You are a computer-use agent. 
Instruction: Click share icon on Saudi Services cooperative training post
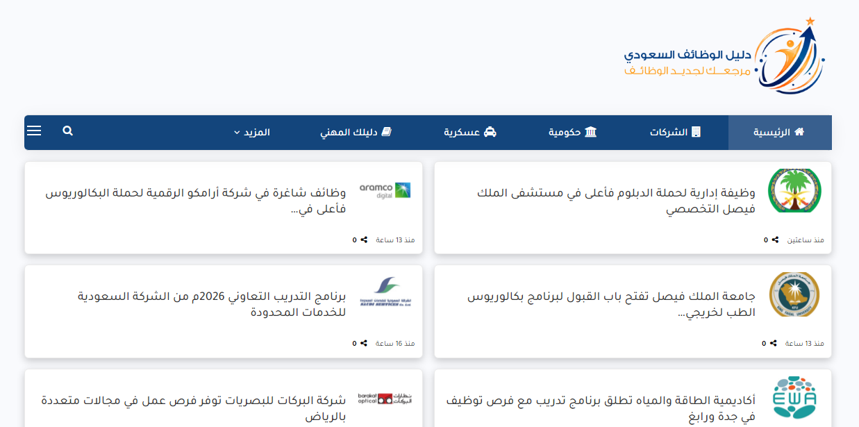coord(364,343)
